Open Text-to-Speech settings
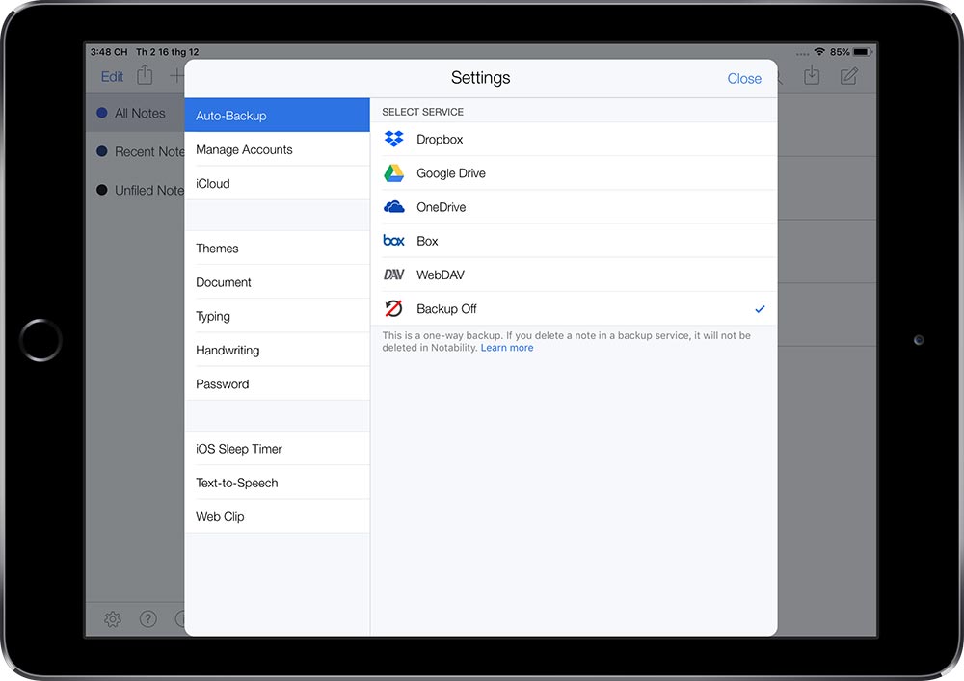Viewport: 964px width, 681px height. [277, 483]
